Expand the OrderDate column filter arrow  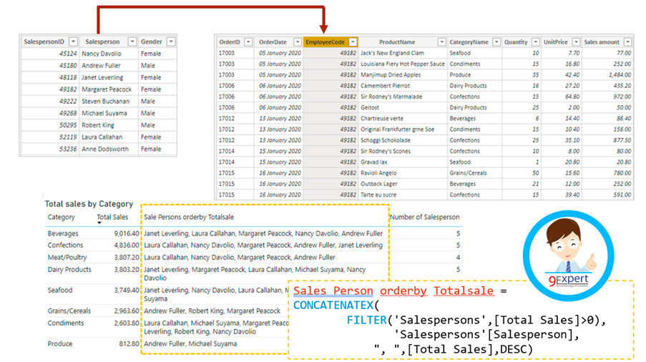297,42
